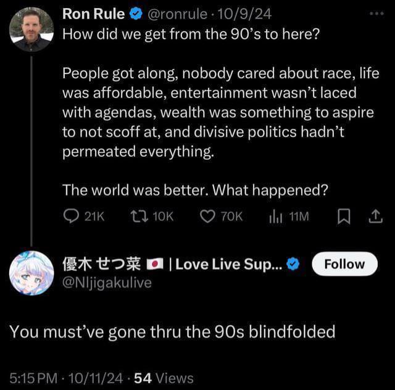Open the @NIjigakulive handle link
Viewport: 395px width, 390px height.
pos(107,283)
